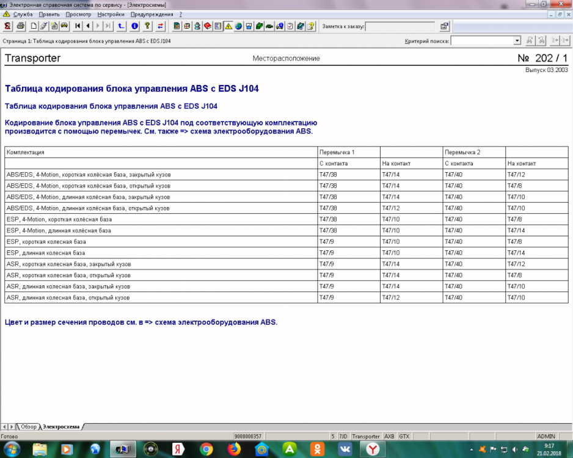Screen dimensions: 573x458
Task: Open the VK app on the taskbar
Action: (x=345, y=449)
